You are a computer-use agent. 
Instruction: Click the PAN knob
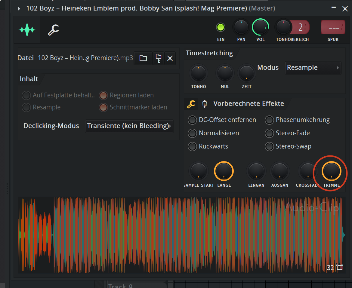(x=241, y=27)
